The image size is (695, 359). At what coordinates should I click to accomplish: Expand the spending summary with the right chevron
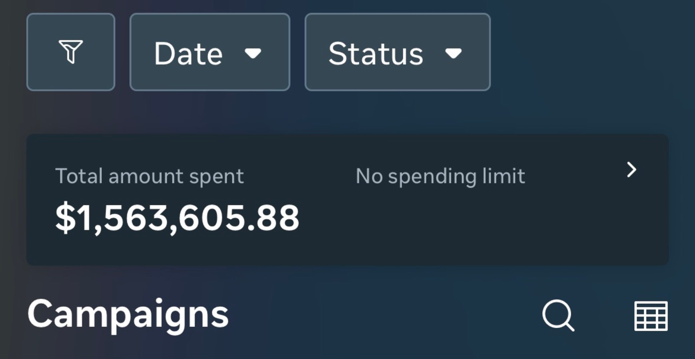click(x=633, y=170)
